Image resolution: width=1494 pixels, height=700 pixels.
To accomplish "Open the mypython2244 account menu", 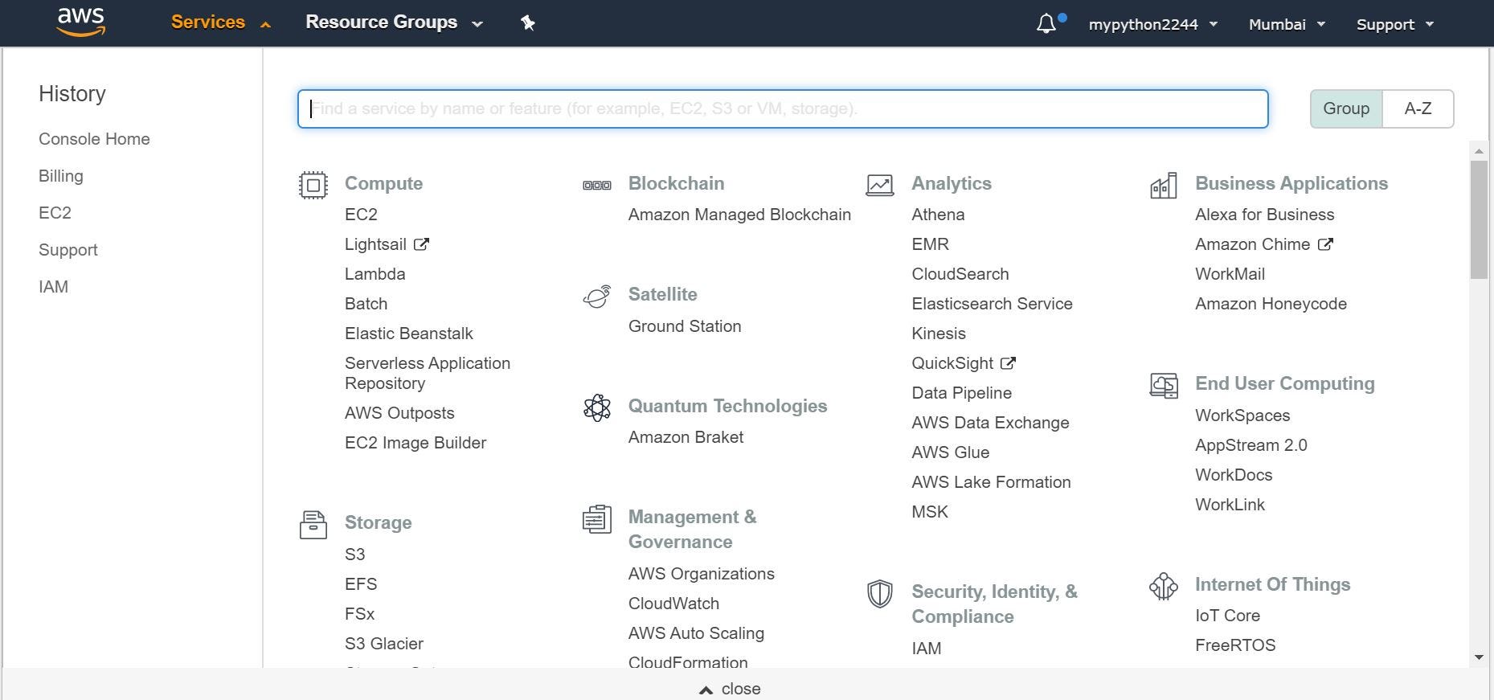I will click(x=1153, y=24).
